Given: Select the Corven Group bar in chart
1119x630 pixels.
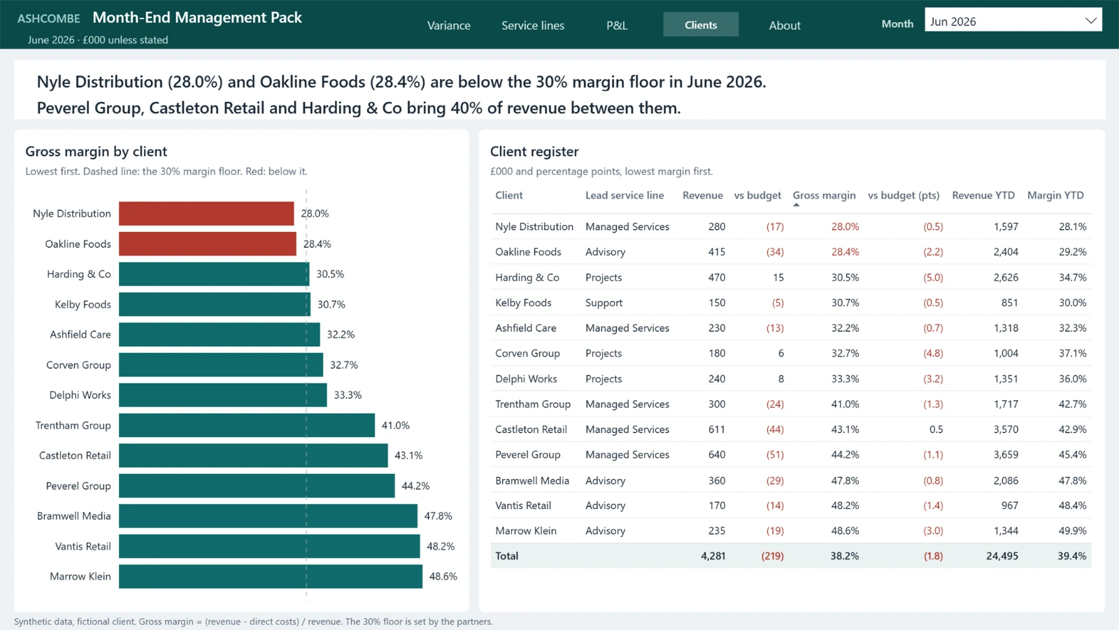Looking at the screenshot, I should (221, 364).
